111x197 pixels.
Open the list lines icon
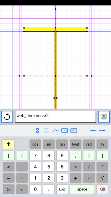(46, 130)
